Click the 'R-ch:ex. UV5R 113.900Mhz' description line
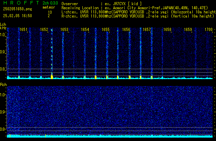Viewport: 216px width, 141px height. point(138,16)
